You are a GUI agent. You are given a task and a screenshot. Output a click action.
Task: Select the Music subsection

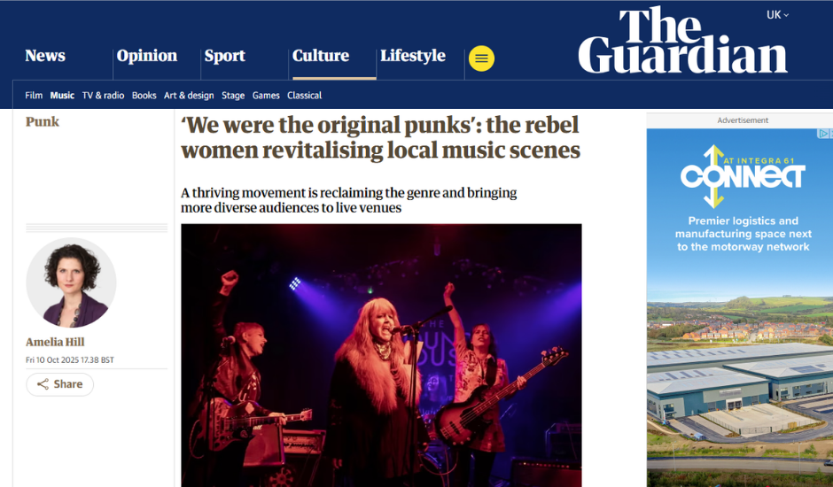[x=62, y=96]
